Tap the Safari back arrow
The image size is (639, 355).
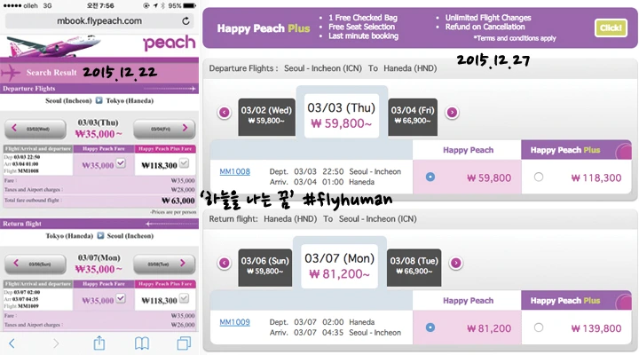tap(12, 343)
